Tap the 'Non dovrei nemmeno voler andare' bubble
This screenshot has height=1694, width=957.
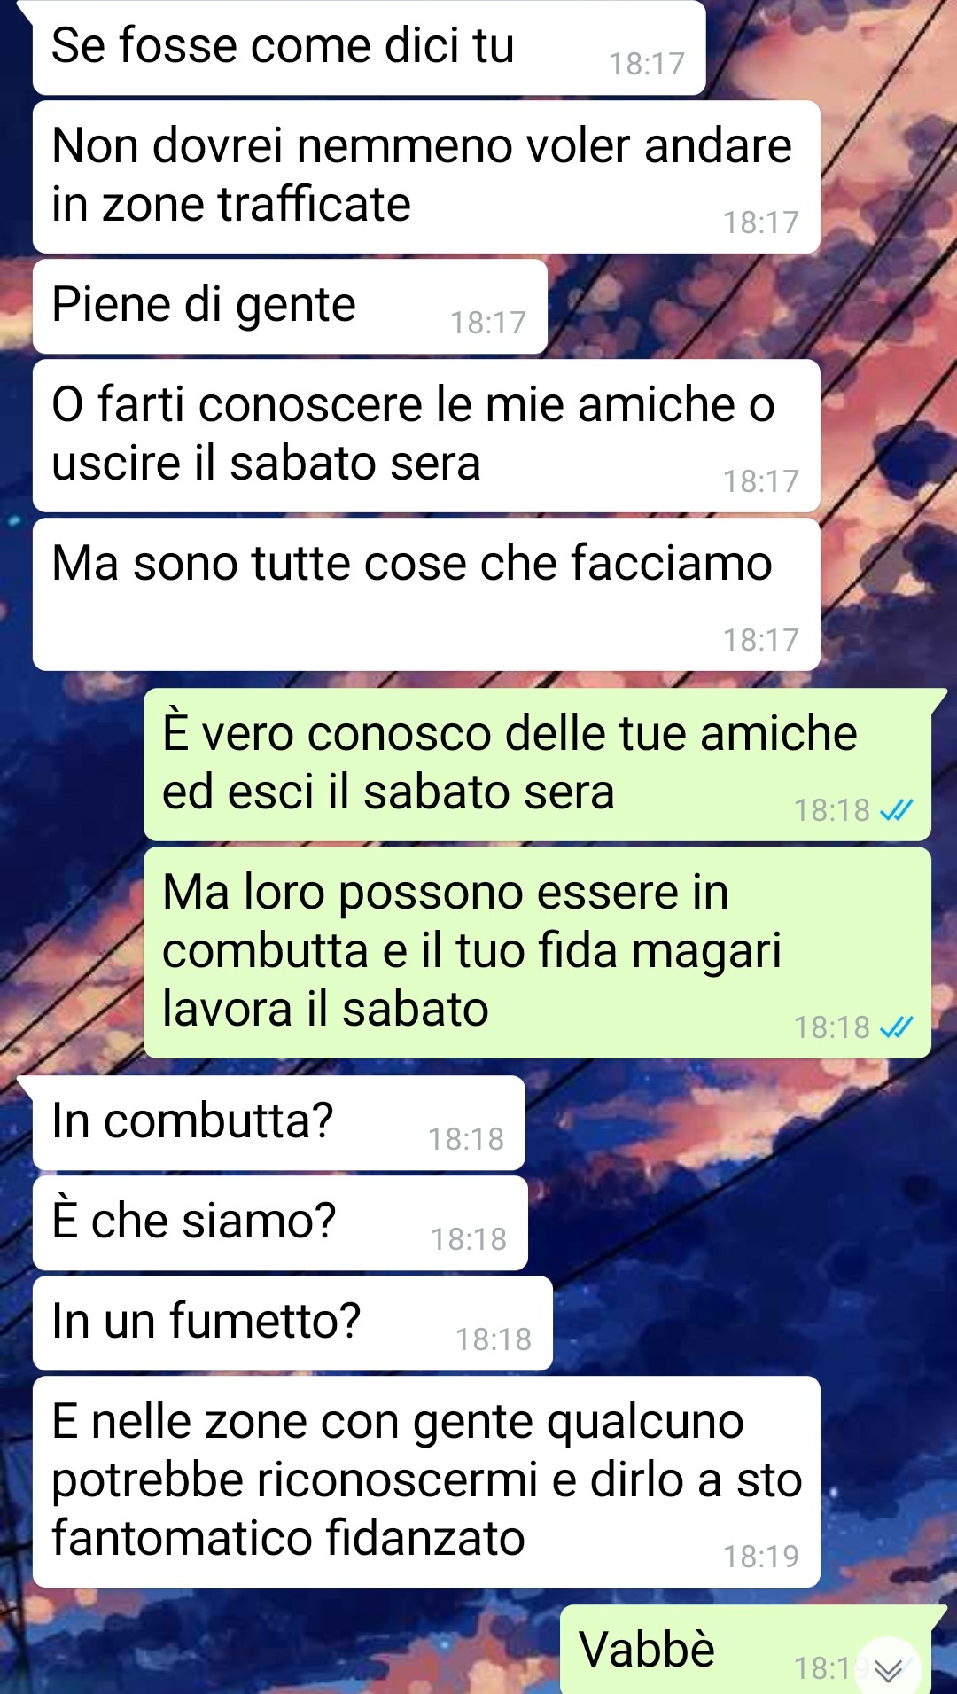tap(426, 176)
